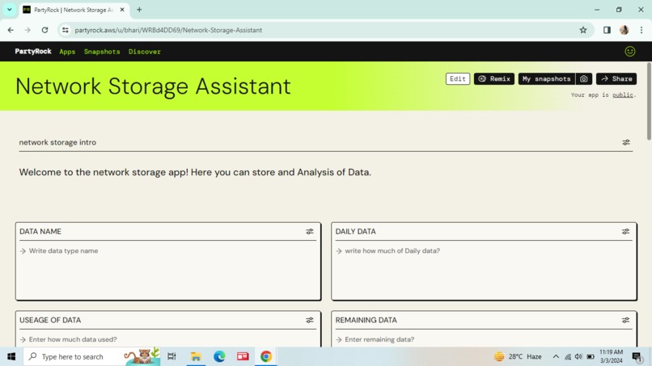Viewport: 652px width, 366px height.
Task: Open settings for network storage intro widget
Action: coord(626,142)
